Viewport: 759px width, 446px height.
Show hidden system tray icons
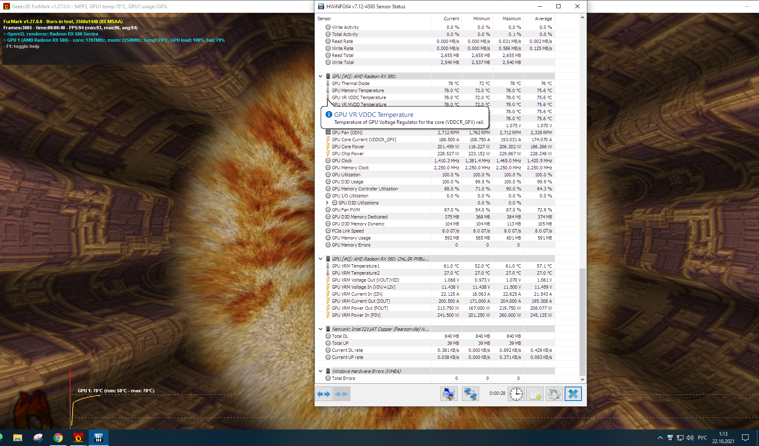[x=660, y=438]
